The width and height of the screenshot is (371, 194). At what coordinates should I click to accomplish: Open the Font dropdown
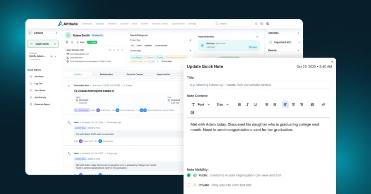pos(201,104)
